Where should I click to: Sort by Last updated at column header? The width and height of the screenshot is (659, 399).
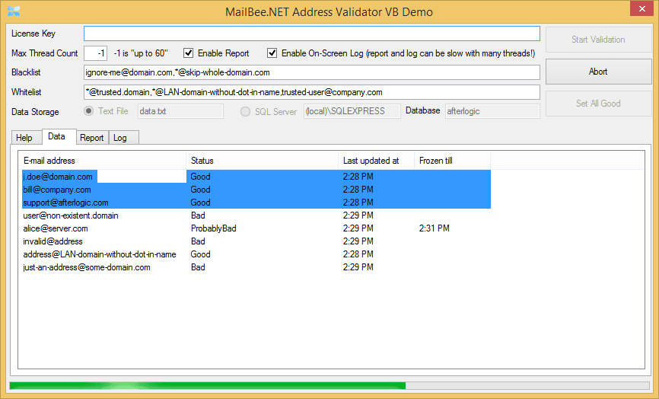click(377, 161)
